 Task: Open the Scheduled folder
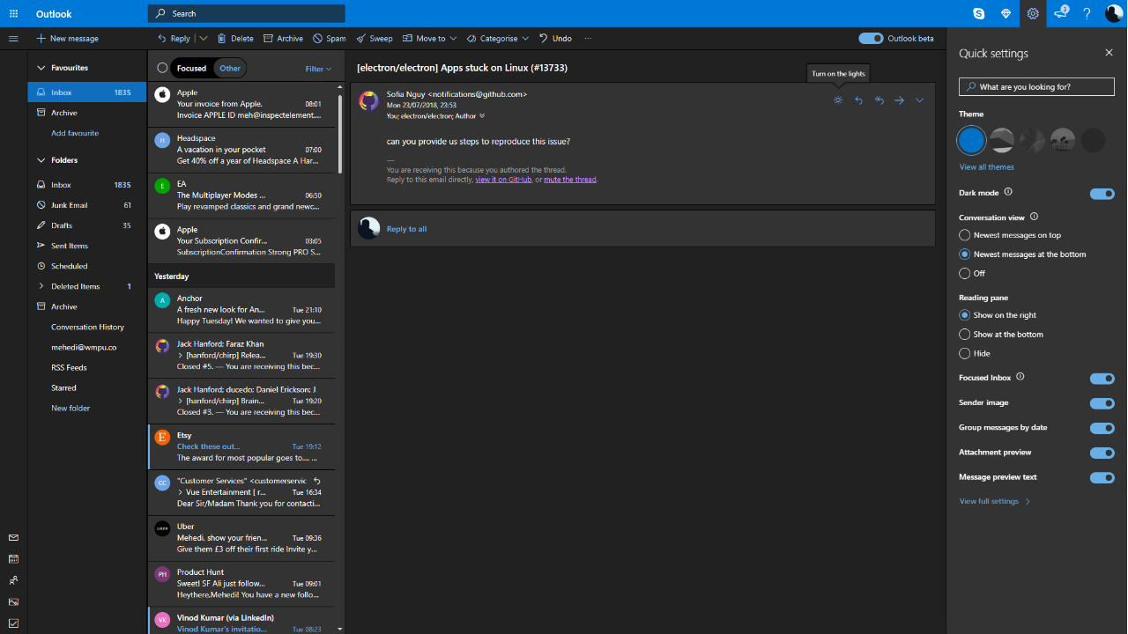(x=87, y=266)
